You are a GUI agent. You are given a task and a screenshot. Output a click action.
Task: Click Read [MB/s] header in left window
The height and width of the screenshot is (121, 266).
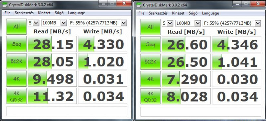click(52, 31)
